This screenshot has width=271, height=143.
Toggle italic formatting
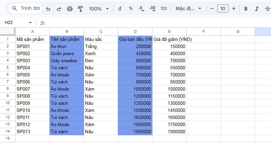click(257, 9)
